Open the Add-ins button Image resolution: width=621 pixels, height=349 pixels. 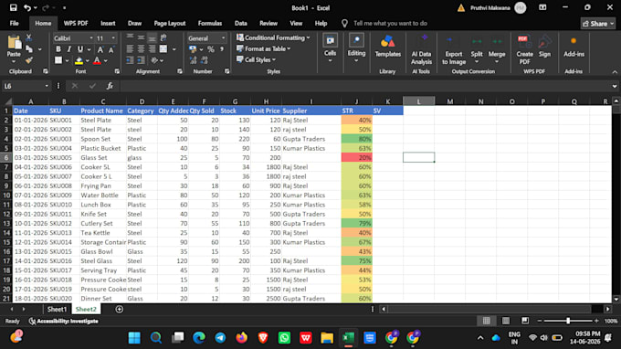pos(574,47)
